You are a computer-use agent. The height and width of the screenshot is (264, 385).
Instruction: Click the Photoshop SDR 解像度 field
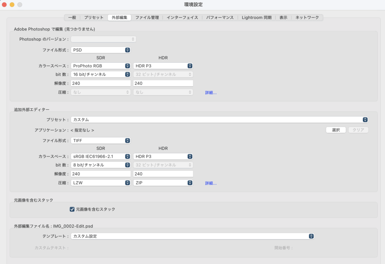101,83
